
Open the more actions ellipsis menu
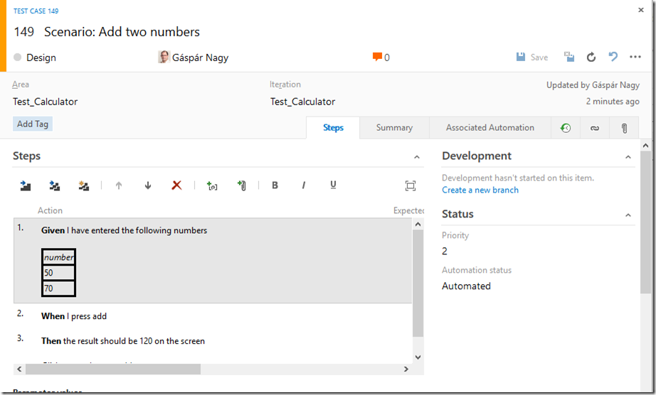pyautogui.click(x=635, y=57)
